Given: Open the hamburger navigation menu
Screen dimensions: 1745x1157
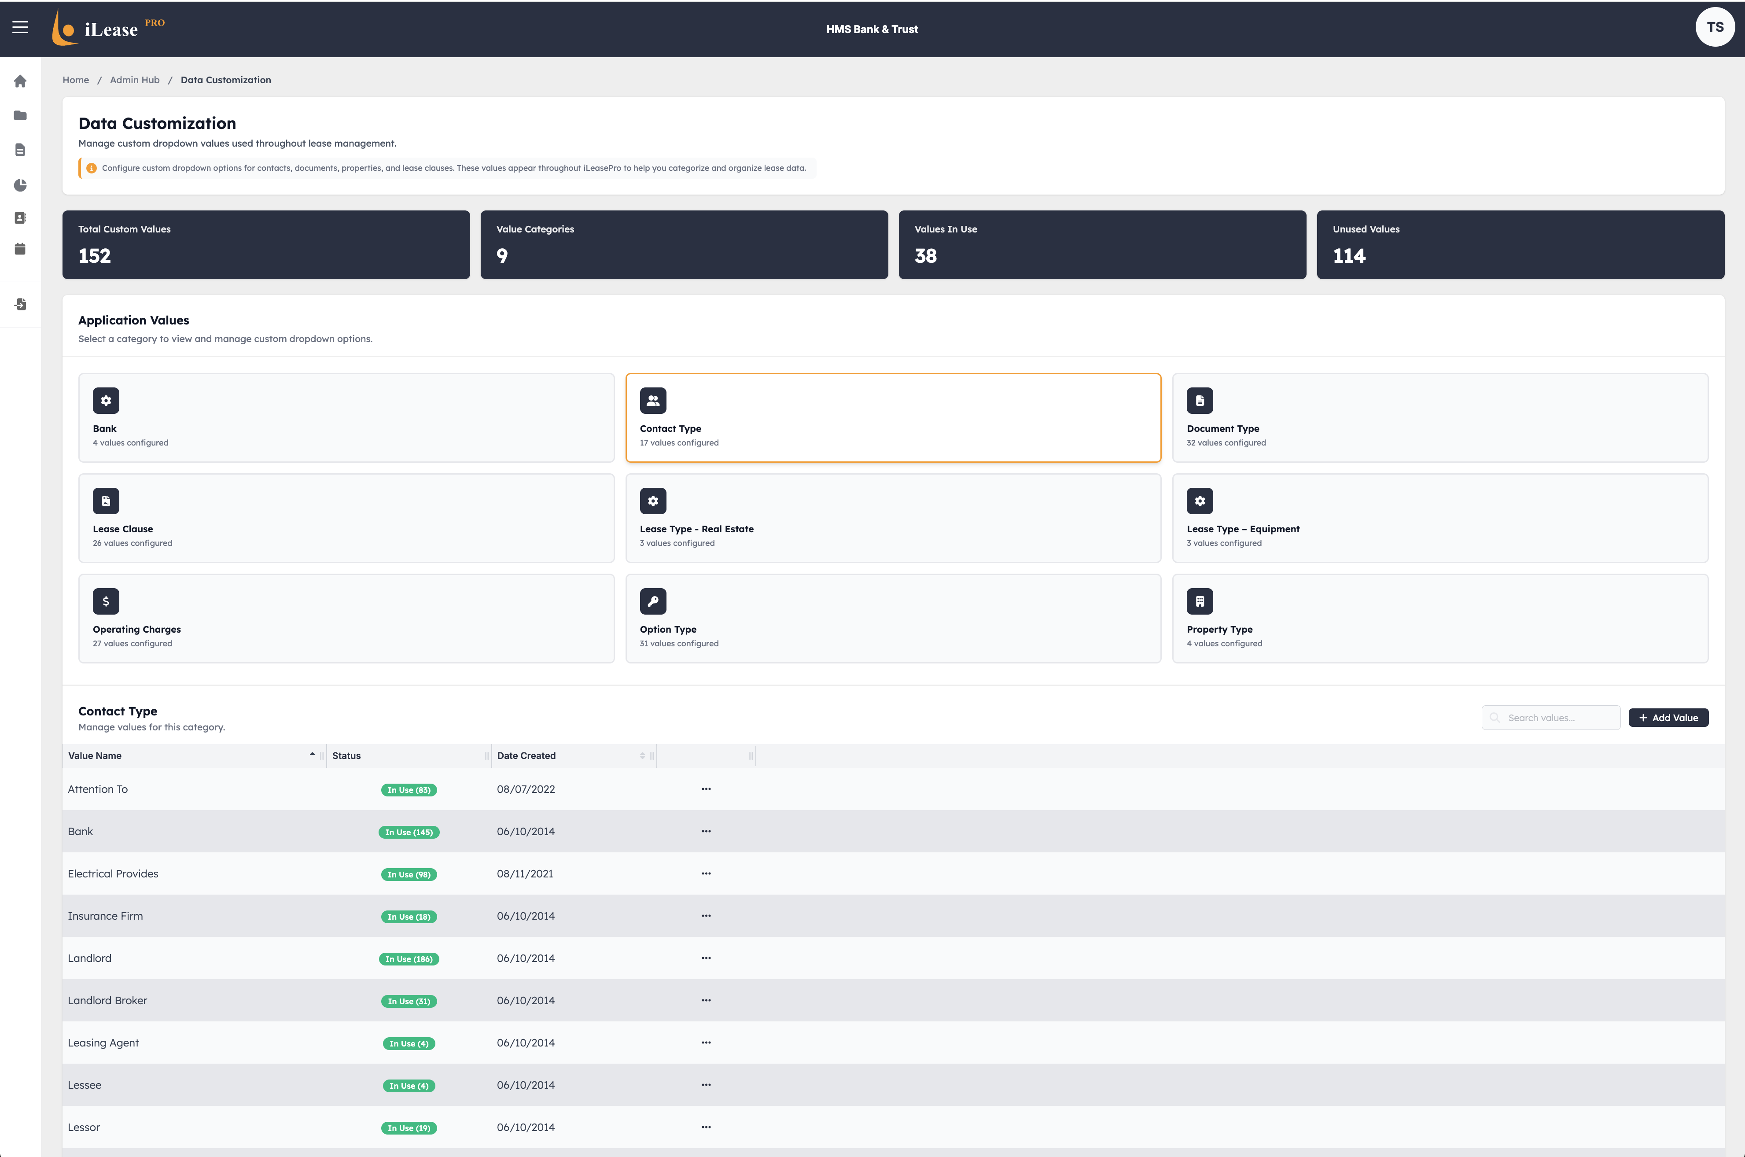Looking at the screenshot, I should pyautogui.click(x=20, y=26).
